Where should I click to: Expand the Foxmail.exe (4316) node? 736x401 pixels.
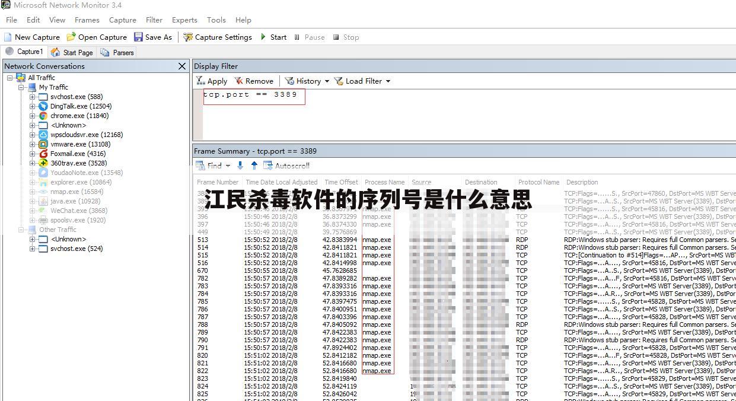[33, 154]
